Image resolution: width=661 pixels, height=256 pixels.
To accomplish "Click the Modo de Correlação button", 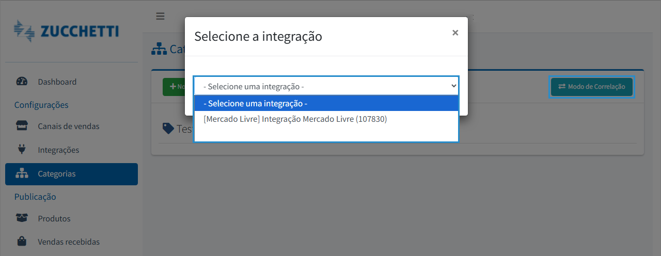I will click(x=591, y=87).
